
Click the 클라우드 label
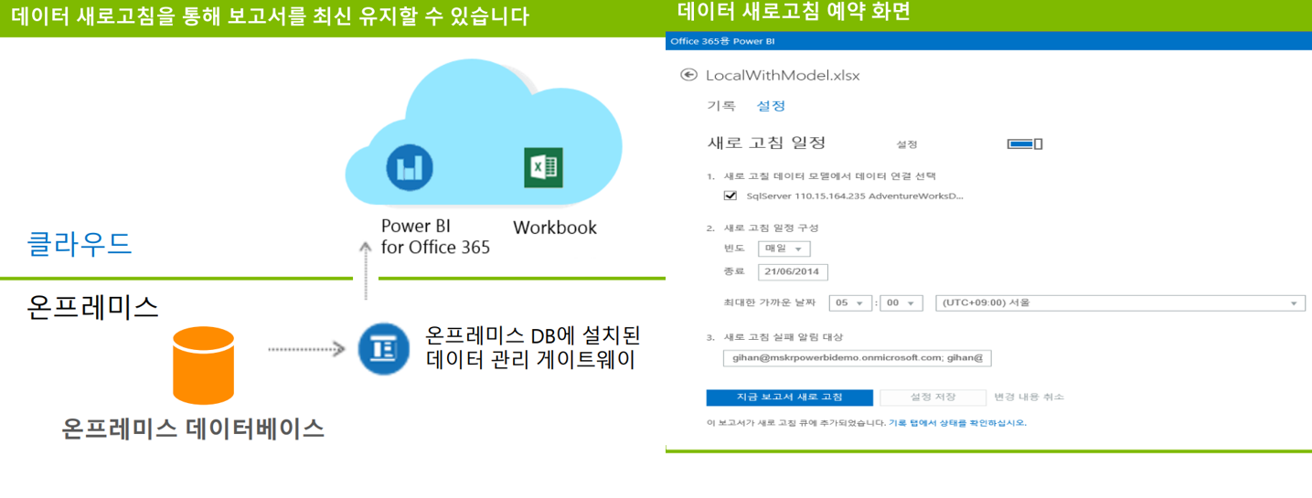click(80, 244)
